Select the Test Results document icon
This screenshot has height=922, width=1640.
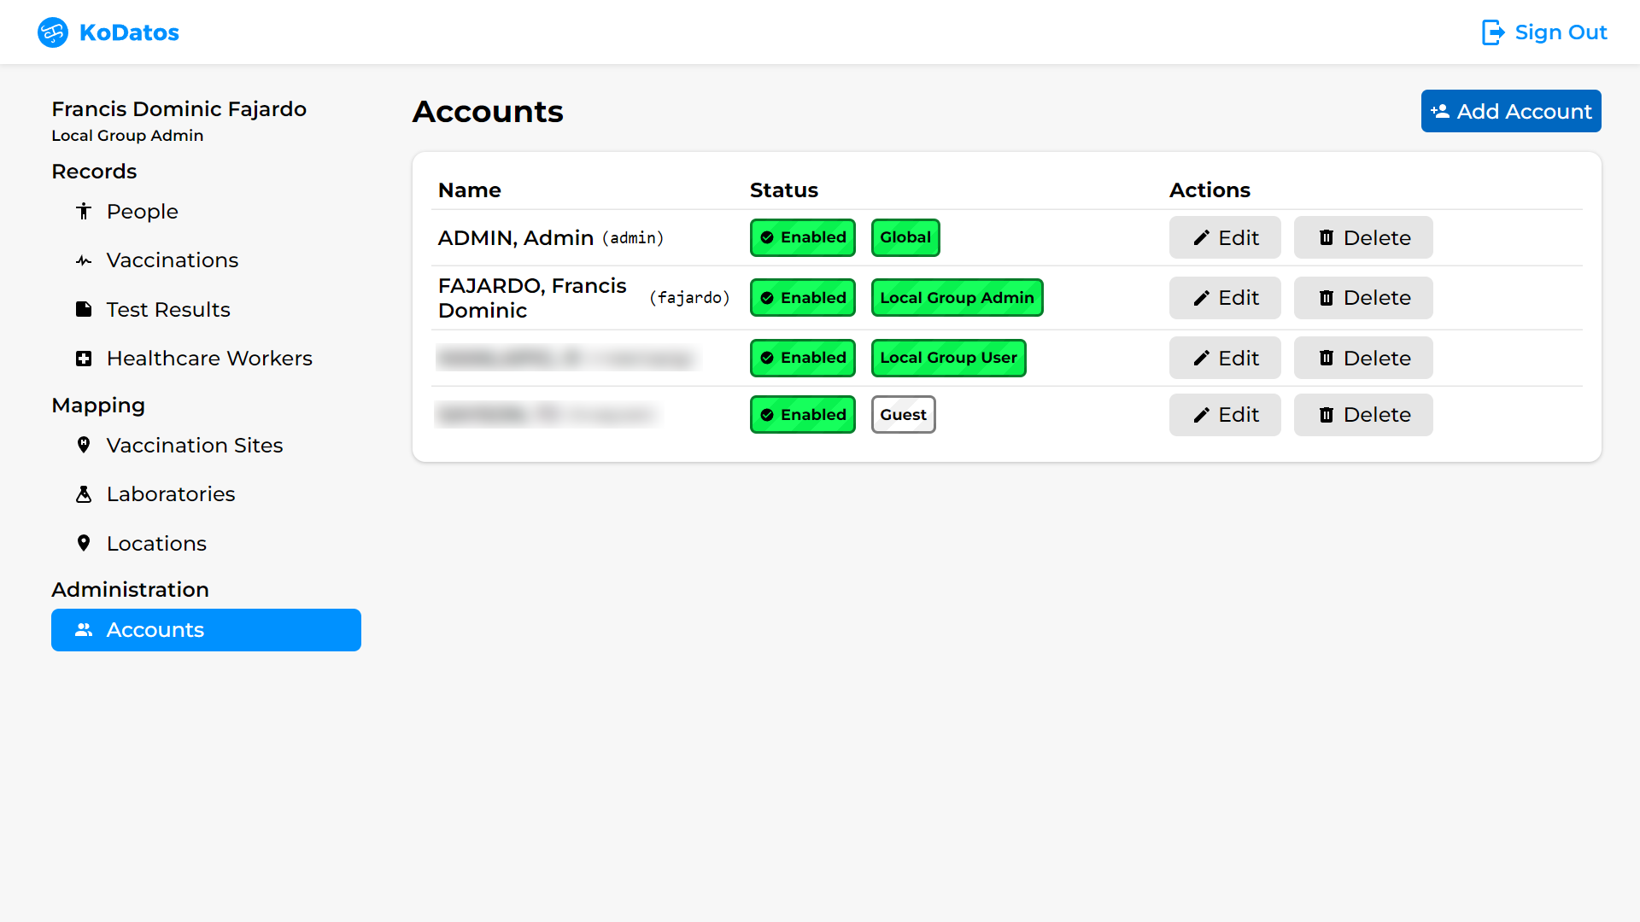coord(84,309)
